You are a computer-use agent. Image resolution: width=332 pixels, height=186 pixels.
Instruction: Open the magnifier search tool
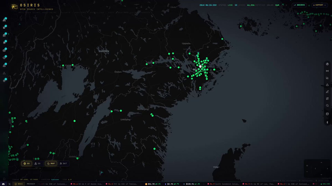click(327, 106)
